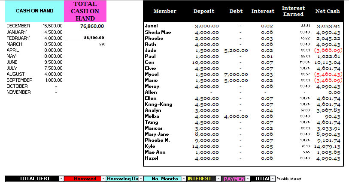Viewport: 349px width, 182px height.
Task: Click the Payable Interest label
Action: coord(288,179)
